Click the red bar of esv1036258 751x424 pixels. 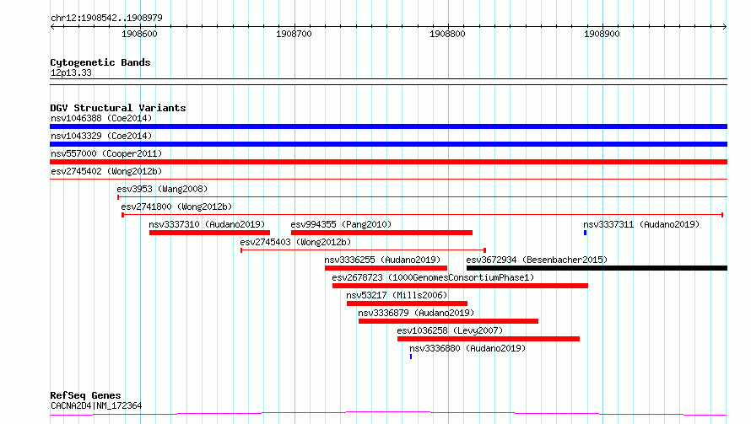pos(489,339)
